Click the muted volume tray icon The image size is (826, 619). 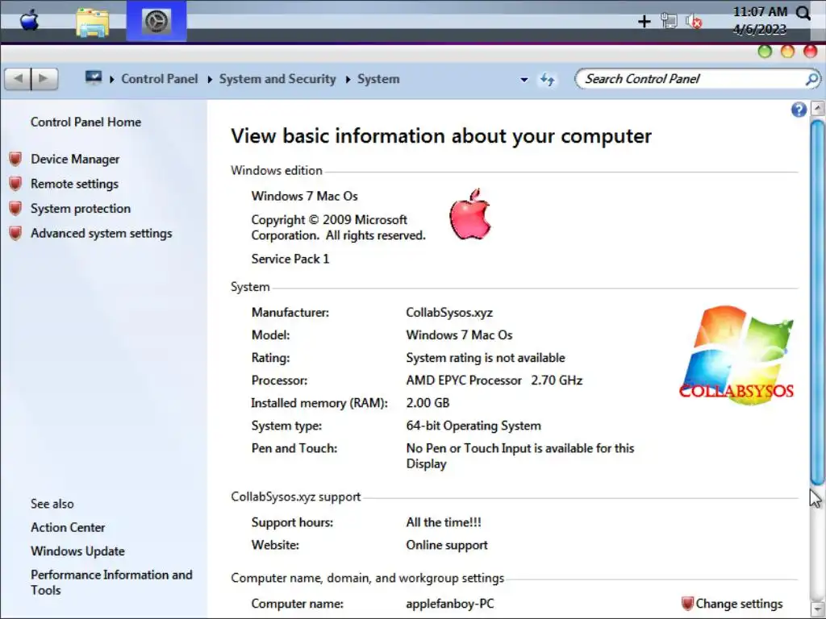pyautogui.click(x=694, y=22)
